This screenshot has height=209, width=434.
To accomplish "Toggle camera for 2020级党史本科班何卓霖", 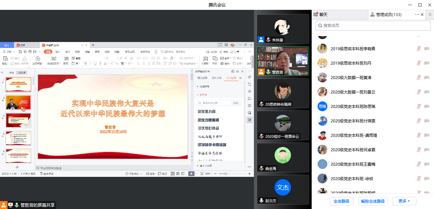I will (426, 150).
